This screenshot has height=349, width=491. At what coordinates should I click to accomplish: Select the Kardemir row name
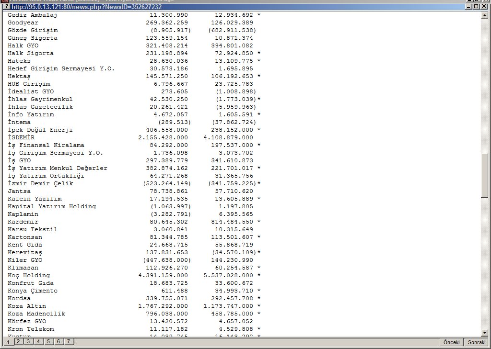23,222
